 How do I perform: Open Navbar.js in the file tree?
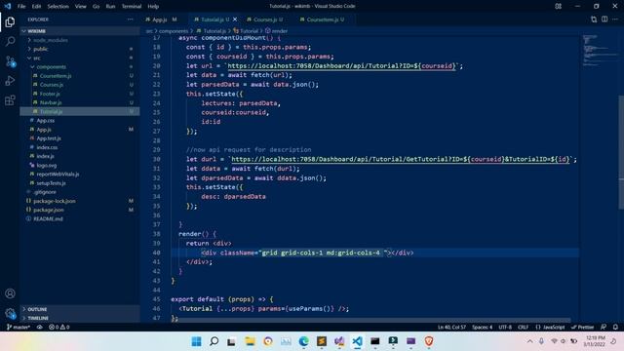[x=80, y=102]
